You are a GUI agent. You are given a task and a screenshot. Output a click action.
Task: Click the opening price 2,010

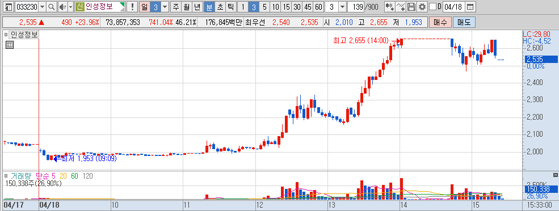[x=344, y=23]
